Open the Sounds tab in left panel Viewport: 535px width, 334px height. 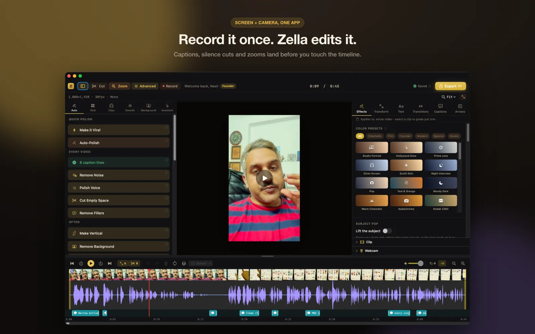[x=130, y=108]
